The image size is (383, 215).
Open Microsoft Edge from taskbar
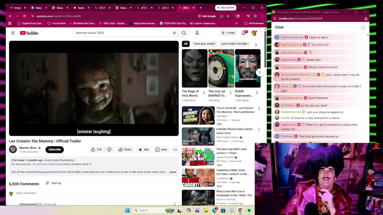coord(215,211)
